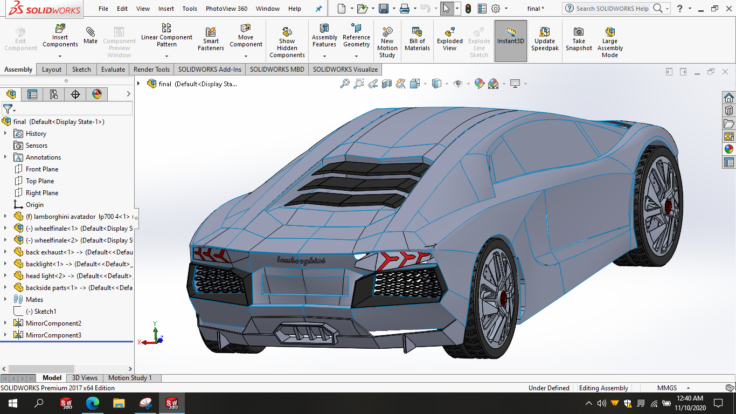Image resolution: width=736 pixels, height=414 pixels.
Task: Open the File menu
Action: pyautogui.click(x=103, y=9)
